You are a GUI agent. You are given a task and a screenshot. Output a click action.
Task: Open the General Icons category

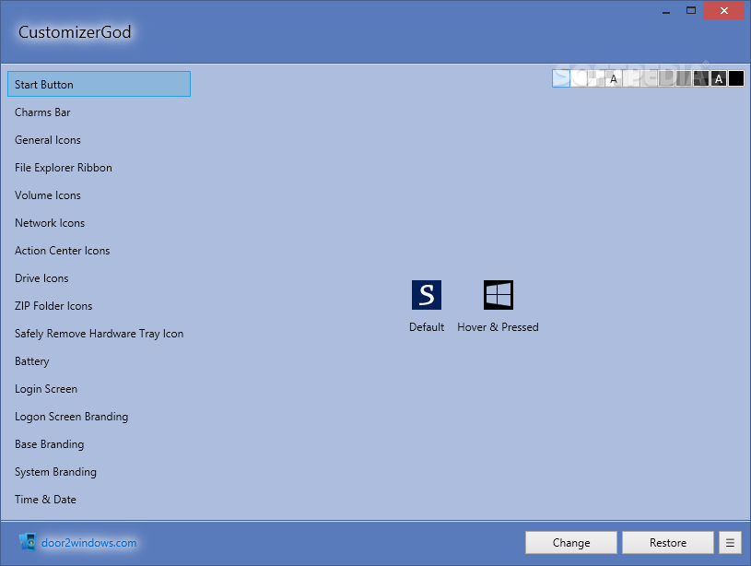[100, 140]
